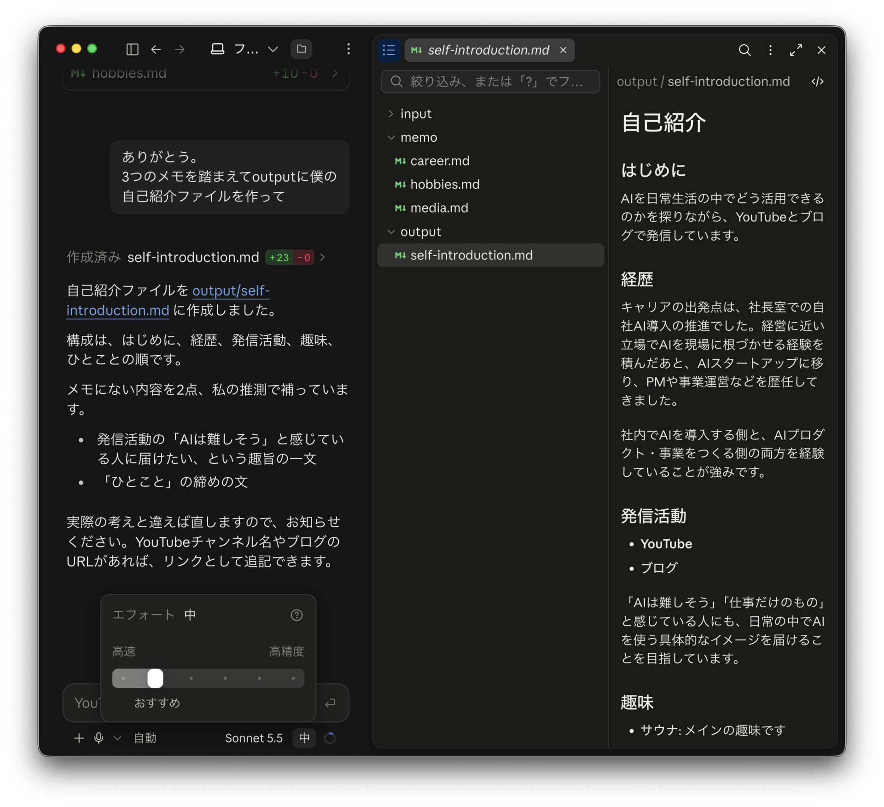Toggle the 中 effort level button
Screen dimensions: 884x807
tap(304, 738)
